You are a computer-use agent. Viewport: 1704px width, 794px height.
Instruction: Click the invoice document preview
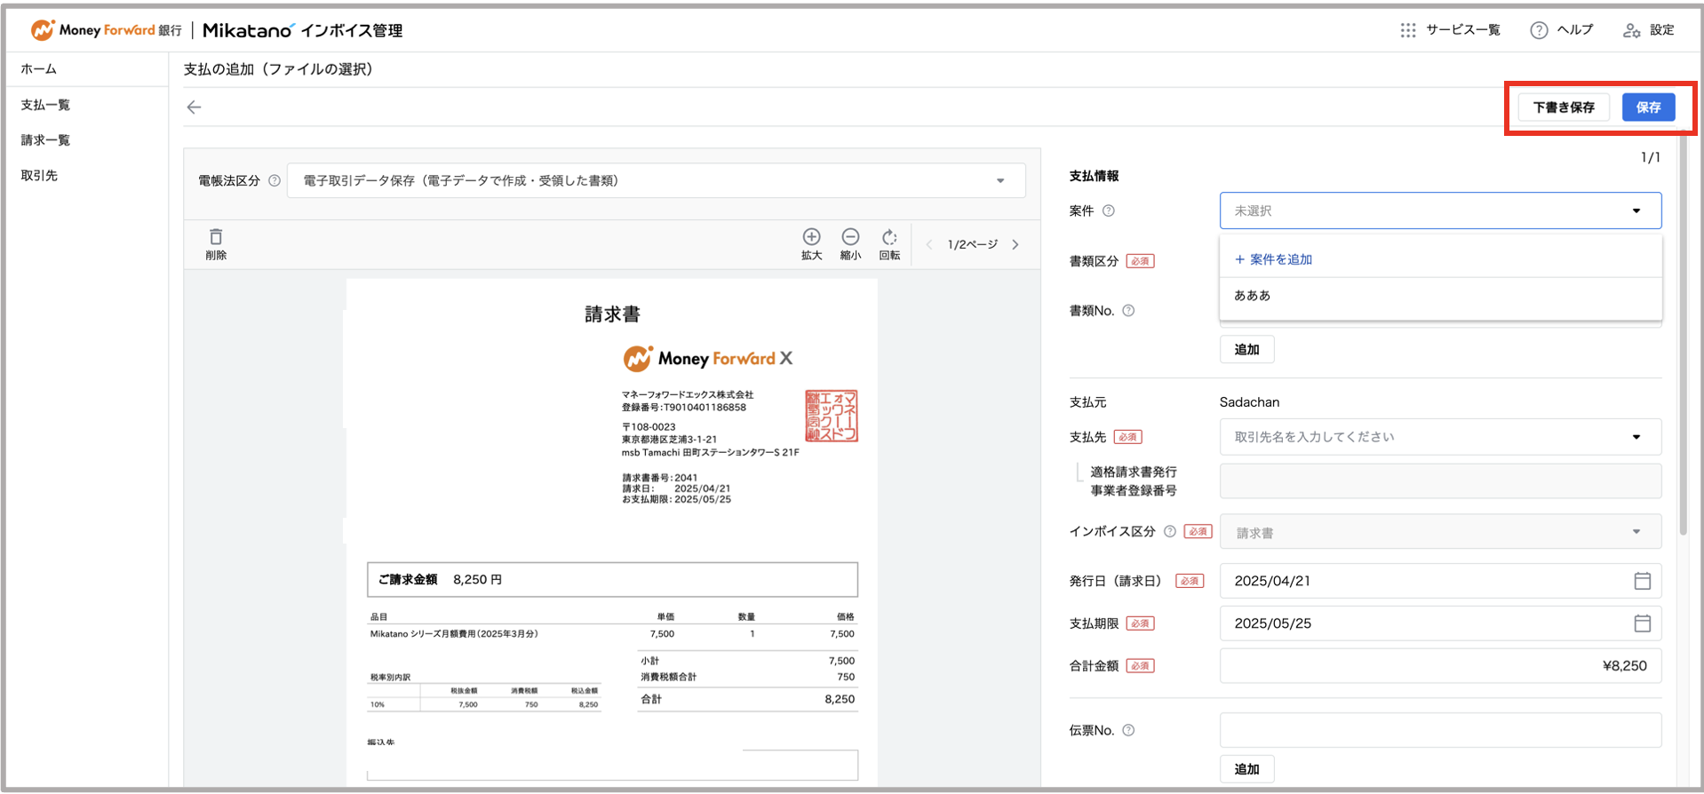pyautogui.click(x=612, y=531)
